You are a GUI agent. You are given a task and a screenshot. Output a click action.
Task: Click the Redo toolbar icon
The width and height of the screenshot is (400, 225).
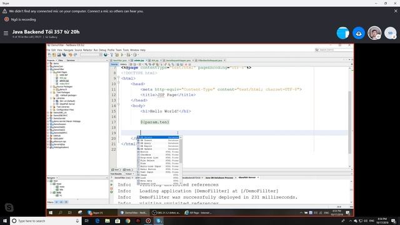[75, 54]
